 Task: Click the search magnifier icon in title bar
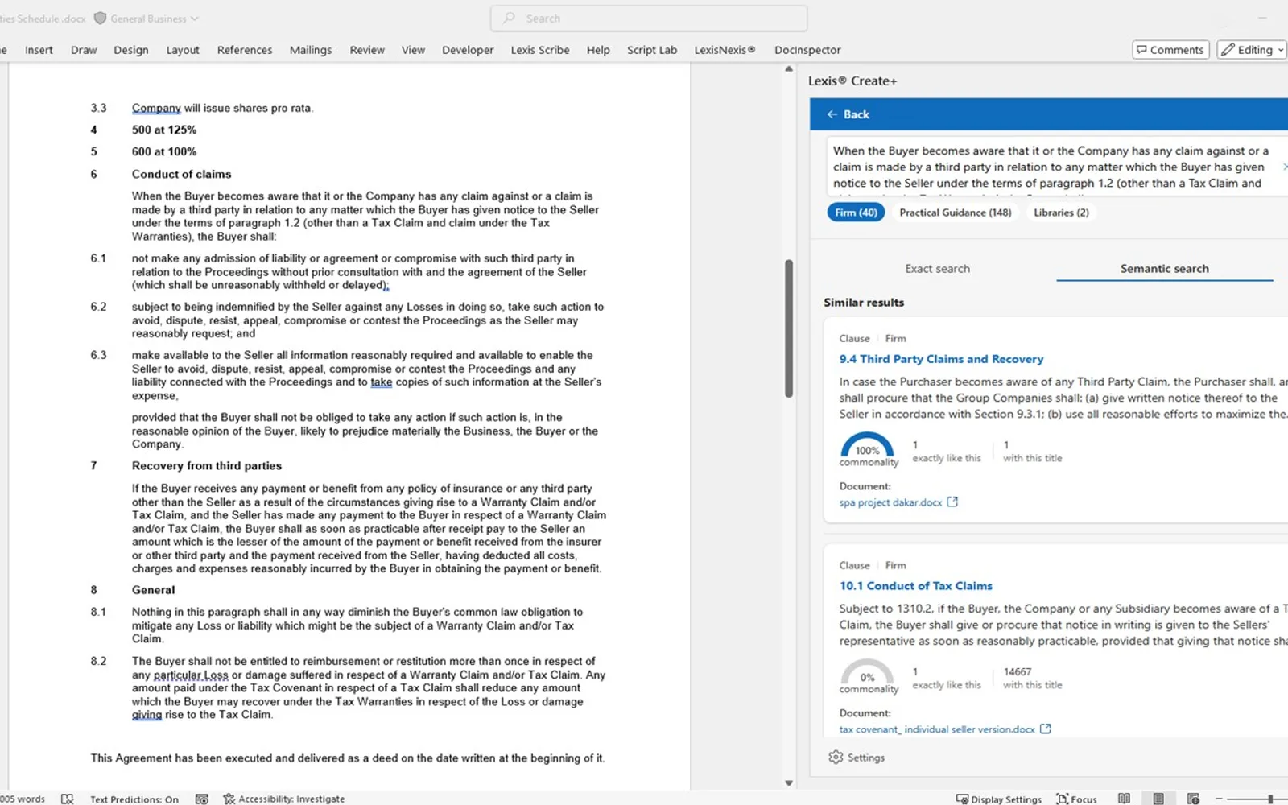509,18
